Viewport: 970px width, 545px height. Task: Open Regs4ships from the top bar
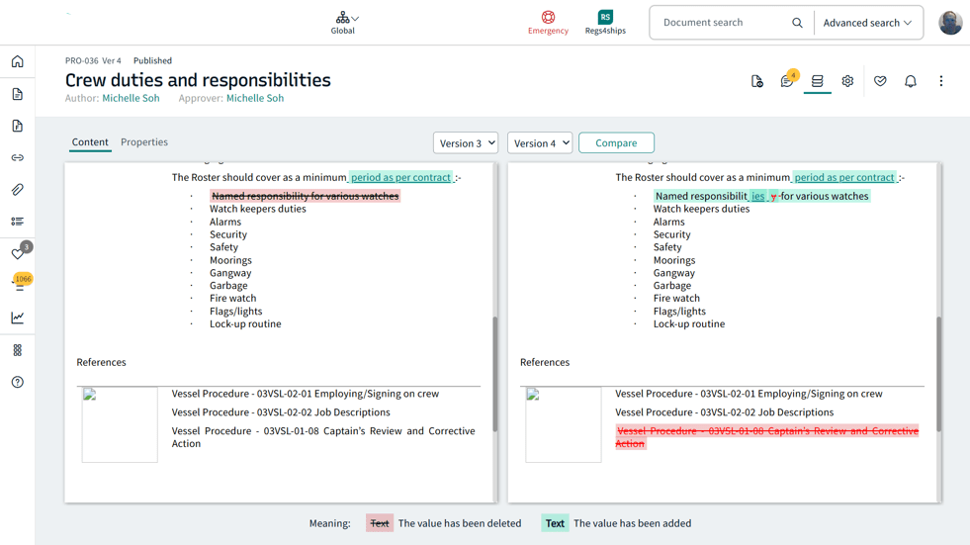click(x=605, y=22)
